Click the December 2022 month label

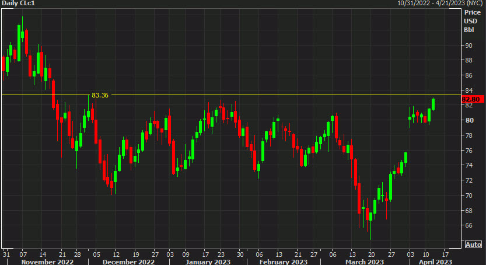pos(128,262)
